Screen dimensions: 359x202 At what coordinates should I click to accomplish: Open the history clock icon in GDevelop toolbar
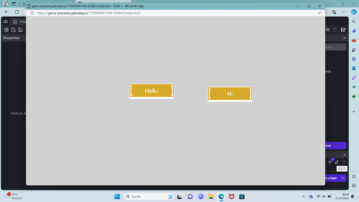click(14, 30)
